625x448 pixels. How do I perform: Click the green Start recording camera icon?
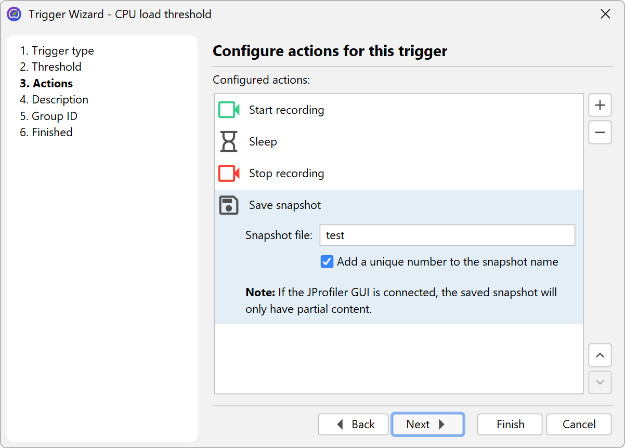pos(229,110)
